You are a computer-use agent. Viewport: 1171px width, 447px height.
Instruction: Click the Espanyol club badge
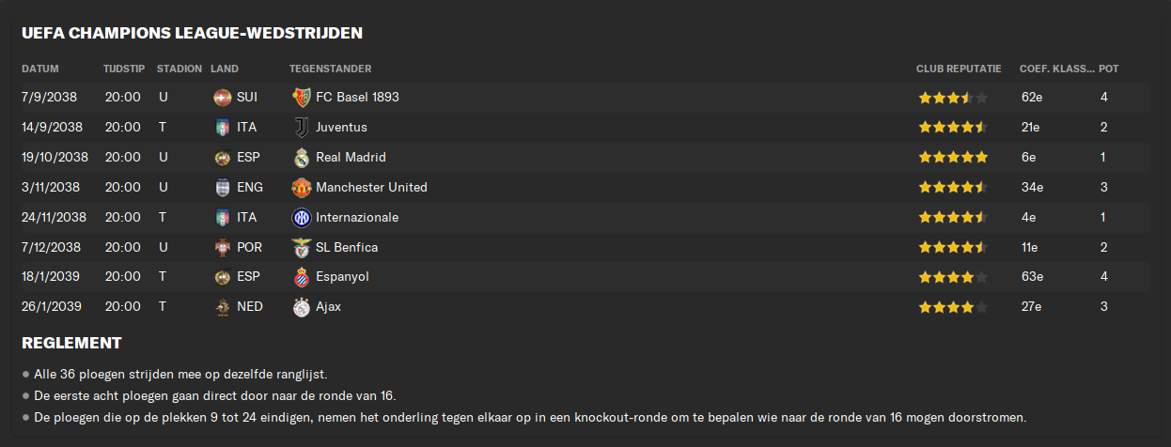[301, 277]
